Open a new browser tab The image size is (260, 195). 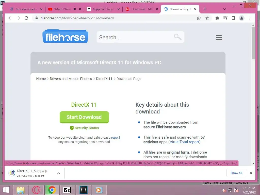point(205,9)
